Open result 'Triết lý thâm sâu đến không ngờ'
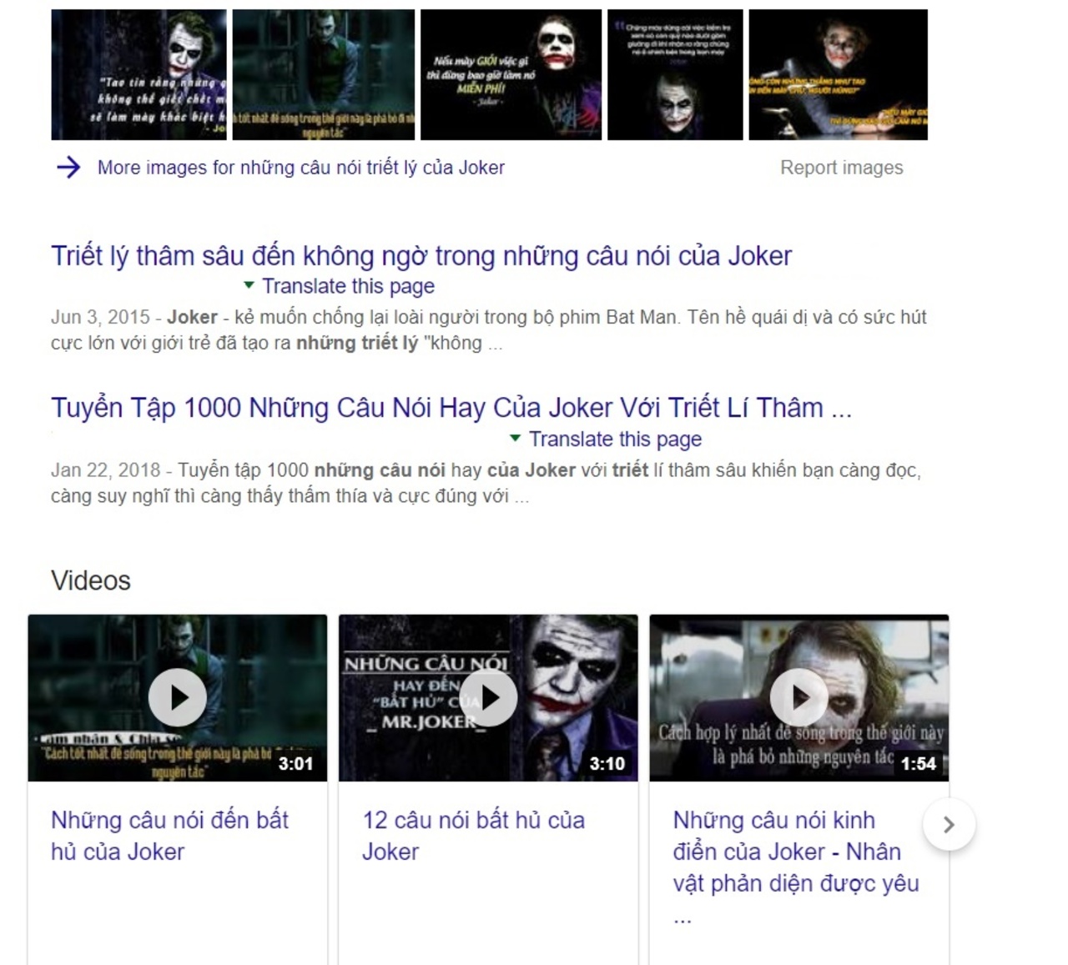 click(x=421, y=255)
